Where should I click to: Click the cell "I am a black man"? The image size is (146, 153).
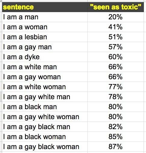45,107
